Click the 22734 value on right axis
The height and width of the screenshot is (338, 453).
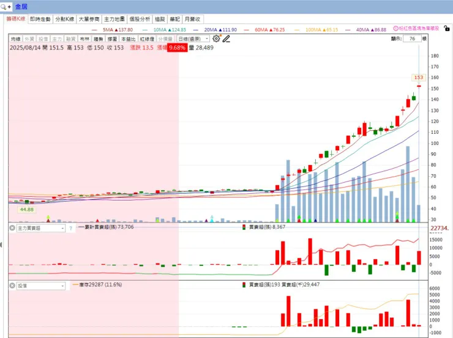(x=440, y=229)
